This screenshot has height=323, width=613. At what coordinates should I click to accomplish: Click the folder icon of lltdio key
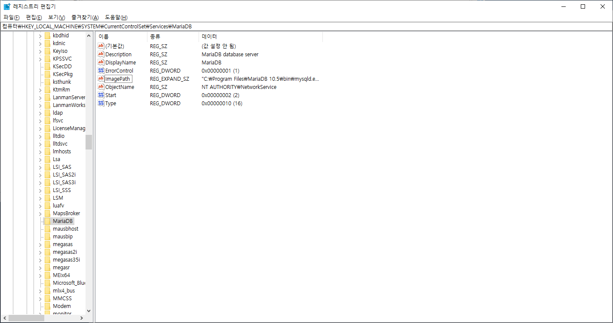click(47, 136)
